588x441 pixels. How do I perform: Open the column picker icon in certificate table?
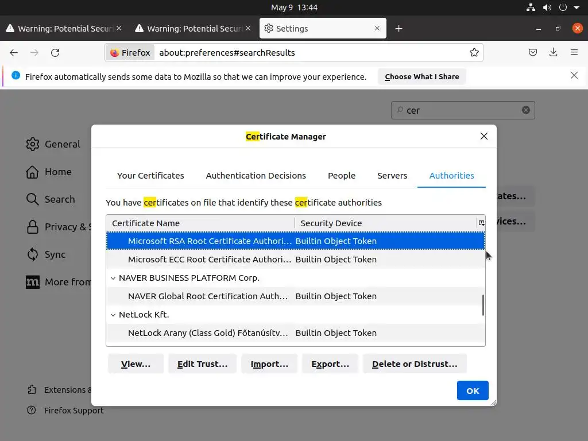tap(481, 223)
